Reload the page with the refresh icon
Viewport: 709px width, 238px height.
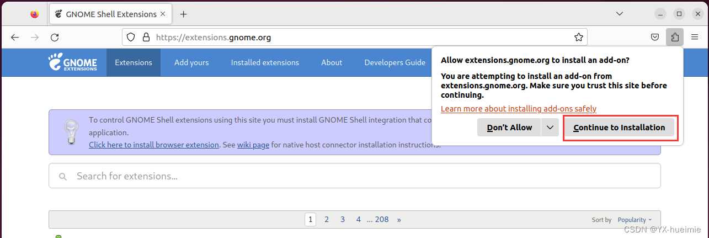tap(55, 38)
